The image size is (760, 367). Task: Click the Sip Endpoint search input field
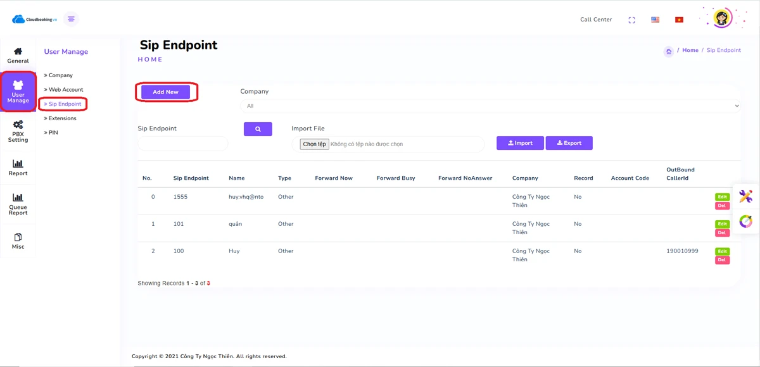point(182,144)
